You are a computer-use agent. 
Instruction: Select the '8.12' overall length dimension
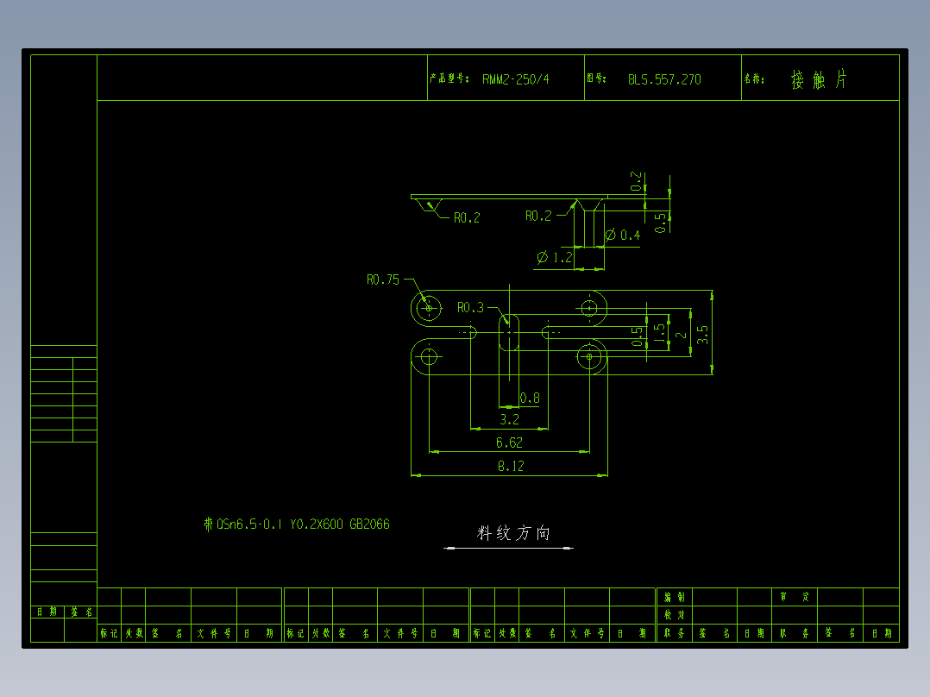click(x=511, y=467)
